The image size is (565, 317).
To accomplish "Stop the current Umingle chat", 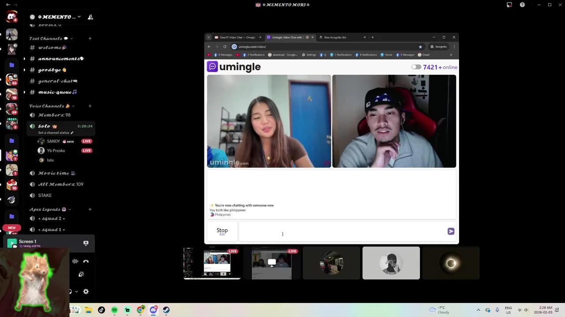I will coord(222,231).
